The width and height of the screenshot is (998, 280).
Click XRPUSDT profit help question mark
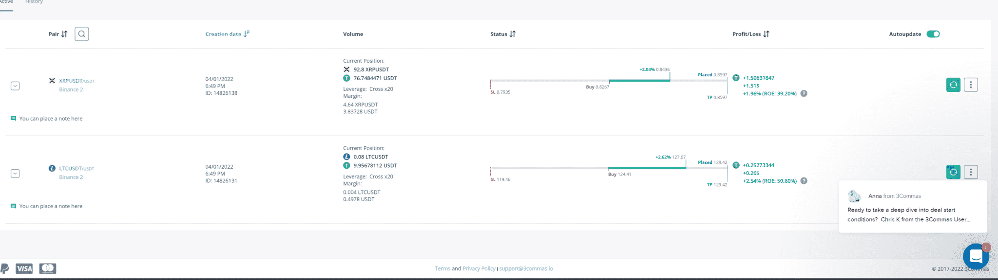tap(804, 93)
